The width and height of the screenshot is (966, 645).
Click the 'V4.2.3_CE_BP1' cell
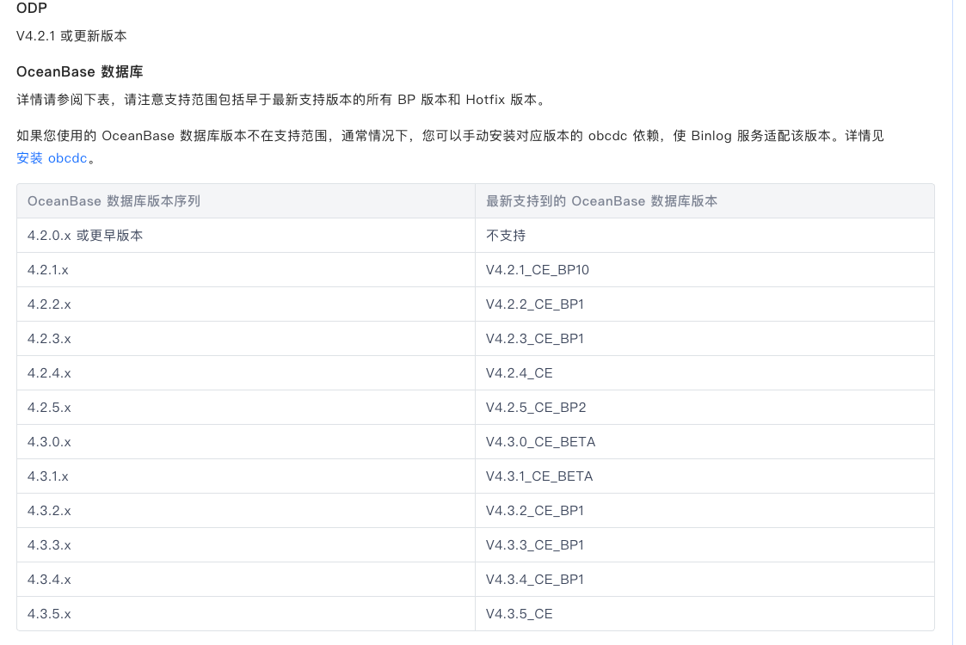pyautogui.click(x=705, y=339)
